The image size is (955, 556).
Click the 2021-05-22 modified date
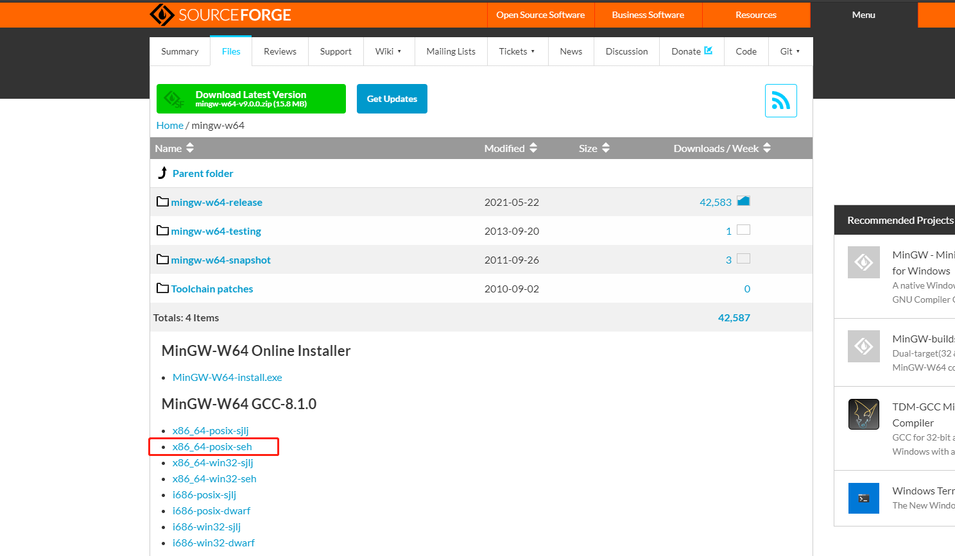point(512,202)
